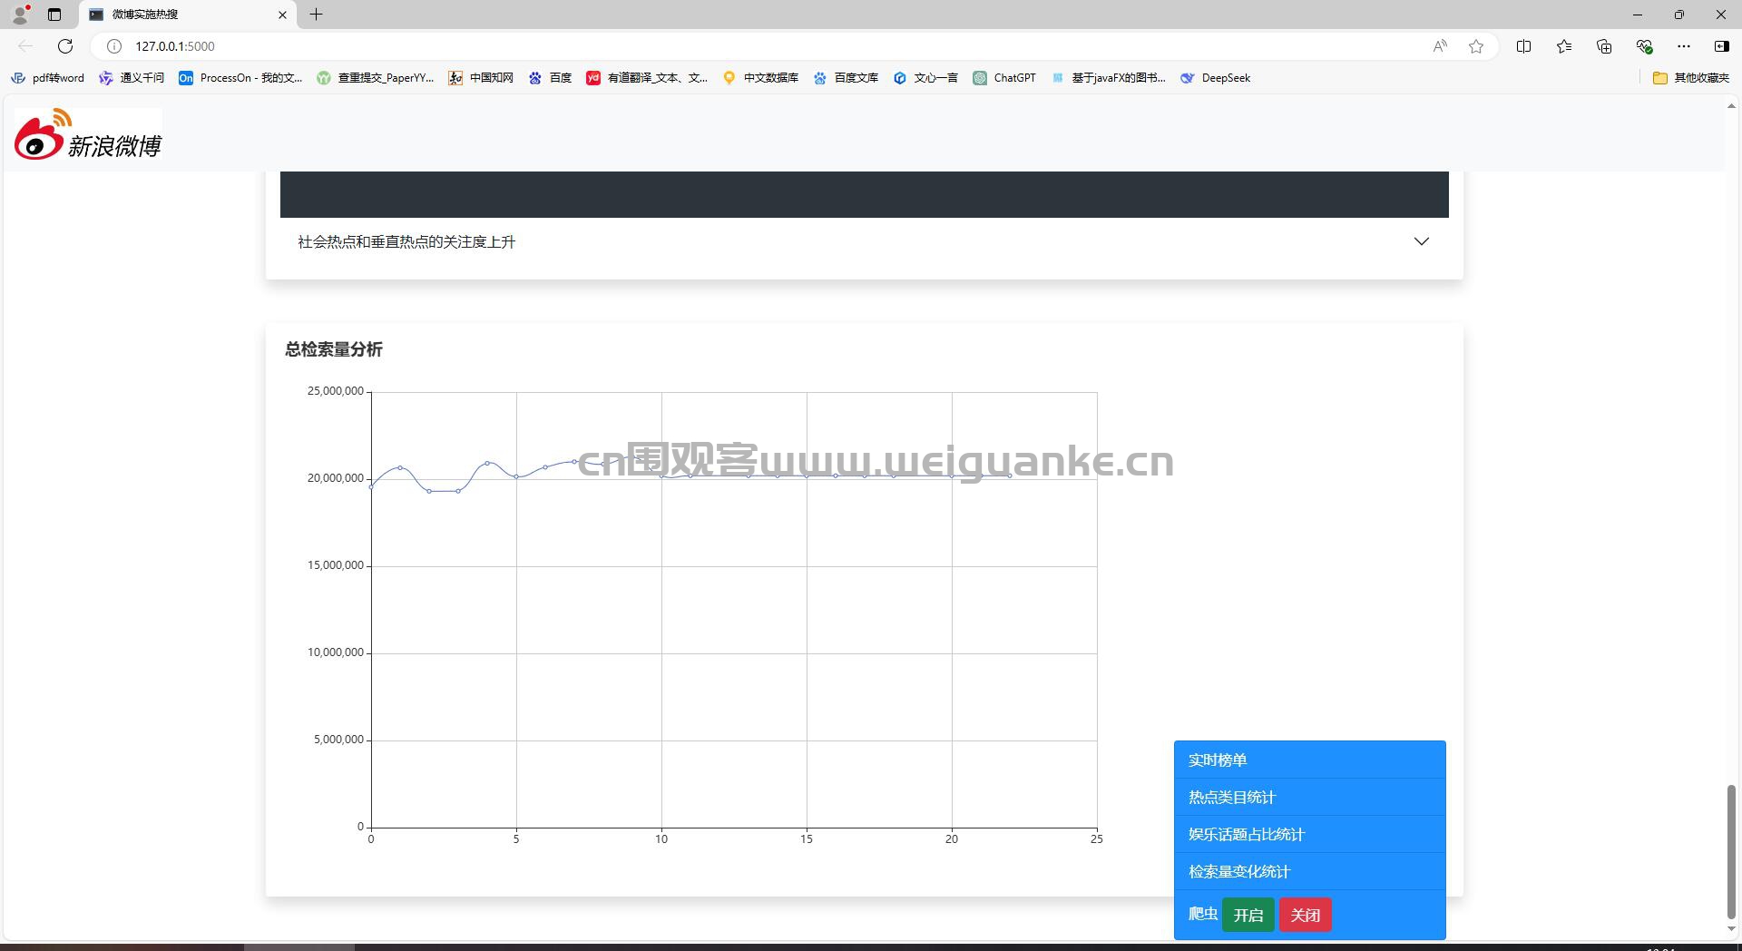The width and height of the screenshot is (1742, 951).
Task: Select 检索量变化统计 menu item
Action: click(1309, 871)
